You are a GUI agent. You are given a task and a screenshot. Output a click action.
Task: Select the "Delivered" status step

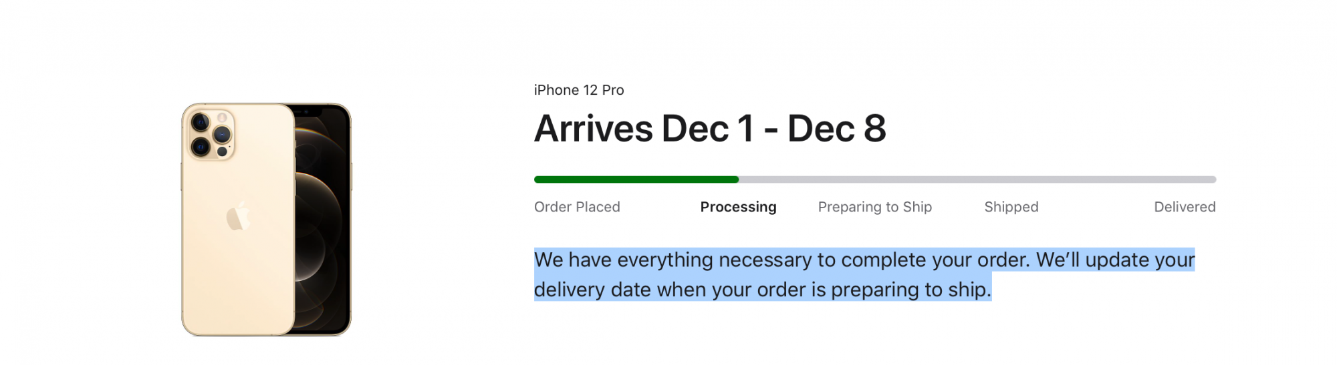pyautogui.click(x=1184, y=207)
